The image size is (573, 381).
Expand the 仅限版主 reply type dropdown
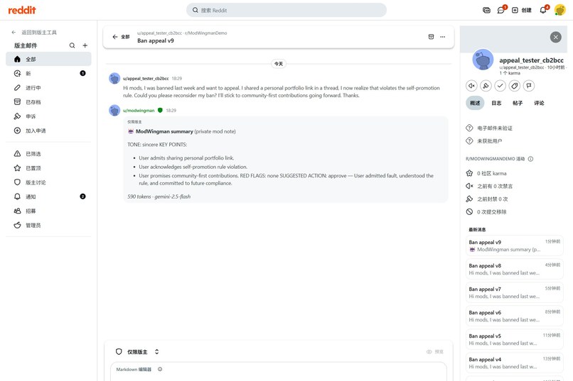pos(137,352)
